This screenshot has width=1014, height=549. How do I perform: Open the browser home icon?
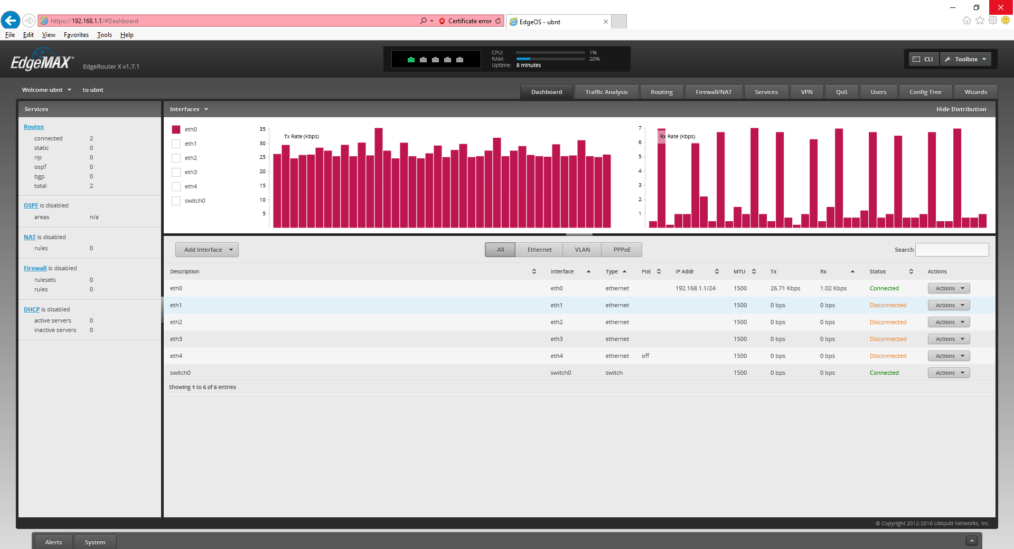966,21
